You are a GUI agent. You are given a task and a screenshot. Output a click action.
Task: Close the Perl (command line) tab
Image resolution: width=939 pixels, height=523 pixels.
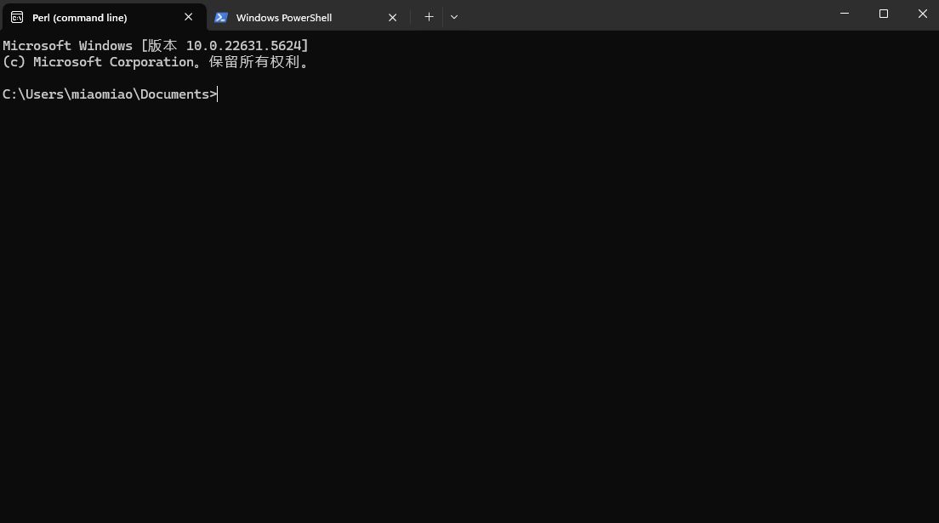click(x=189, y=17)
